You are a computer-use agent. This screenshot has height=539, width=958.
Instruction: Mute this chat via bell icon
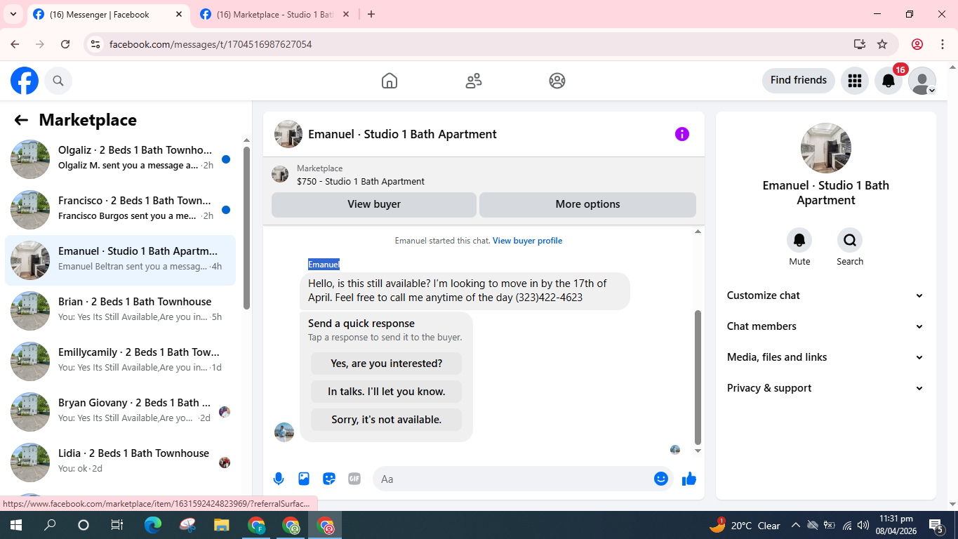tap(799, 241)
